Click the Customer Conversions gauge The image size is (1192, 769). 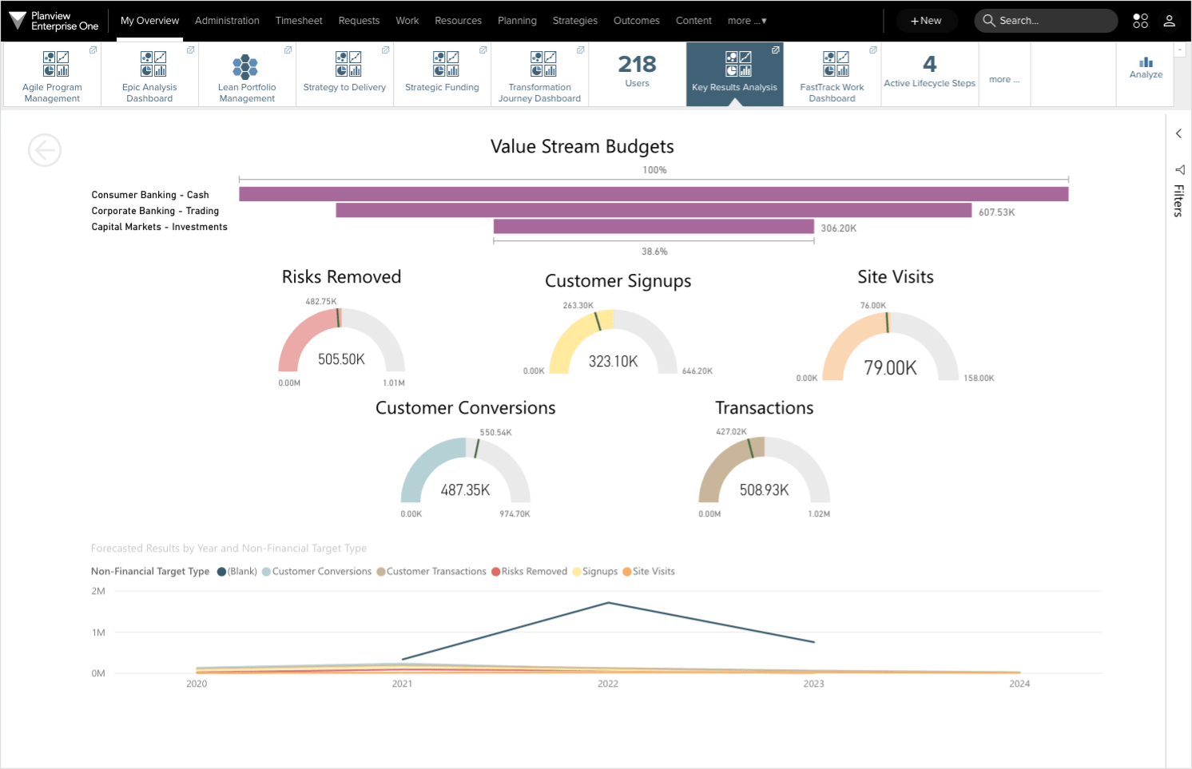[x=465, y=470]
